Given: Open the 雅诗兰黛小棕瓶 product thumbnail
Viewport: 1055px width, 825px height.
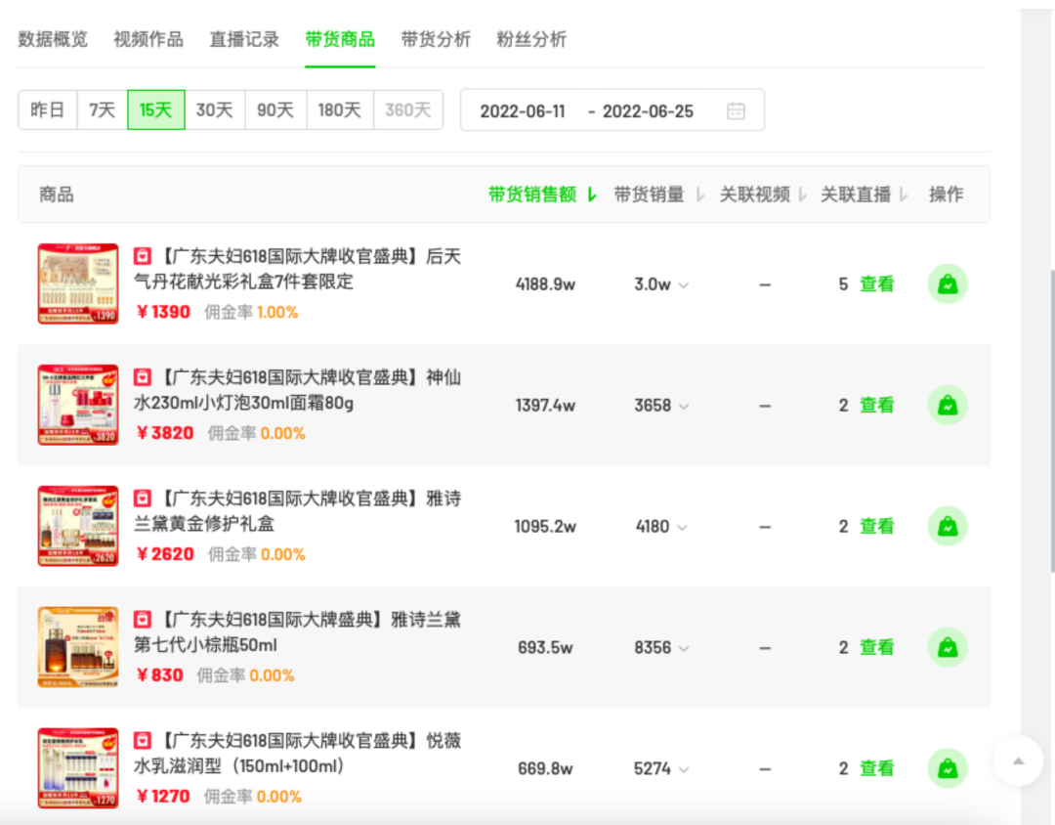Looking at the screenshot, I should click(78, 647).
